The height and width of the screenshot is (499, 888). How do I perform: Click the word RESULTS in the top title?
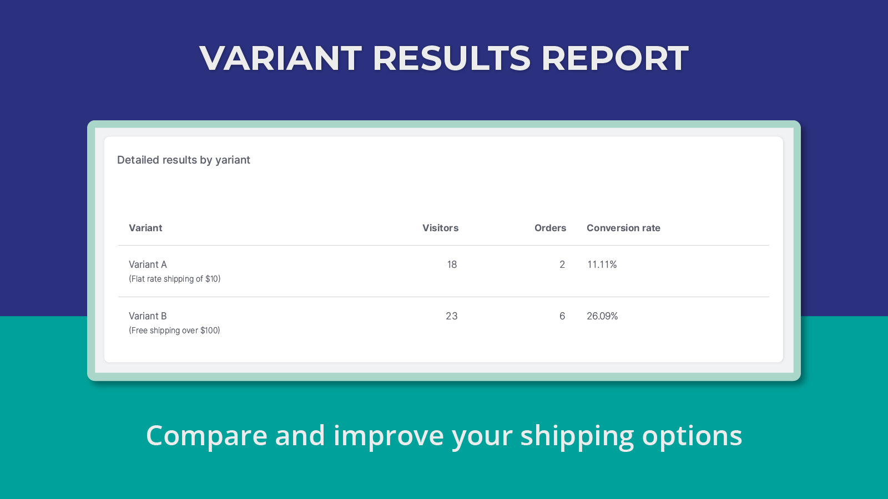451,58
